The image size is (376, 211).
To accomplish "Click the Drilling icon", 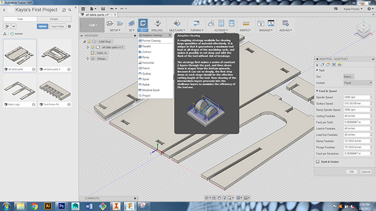I will [157, 23].
